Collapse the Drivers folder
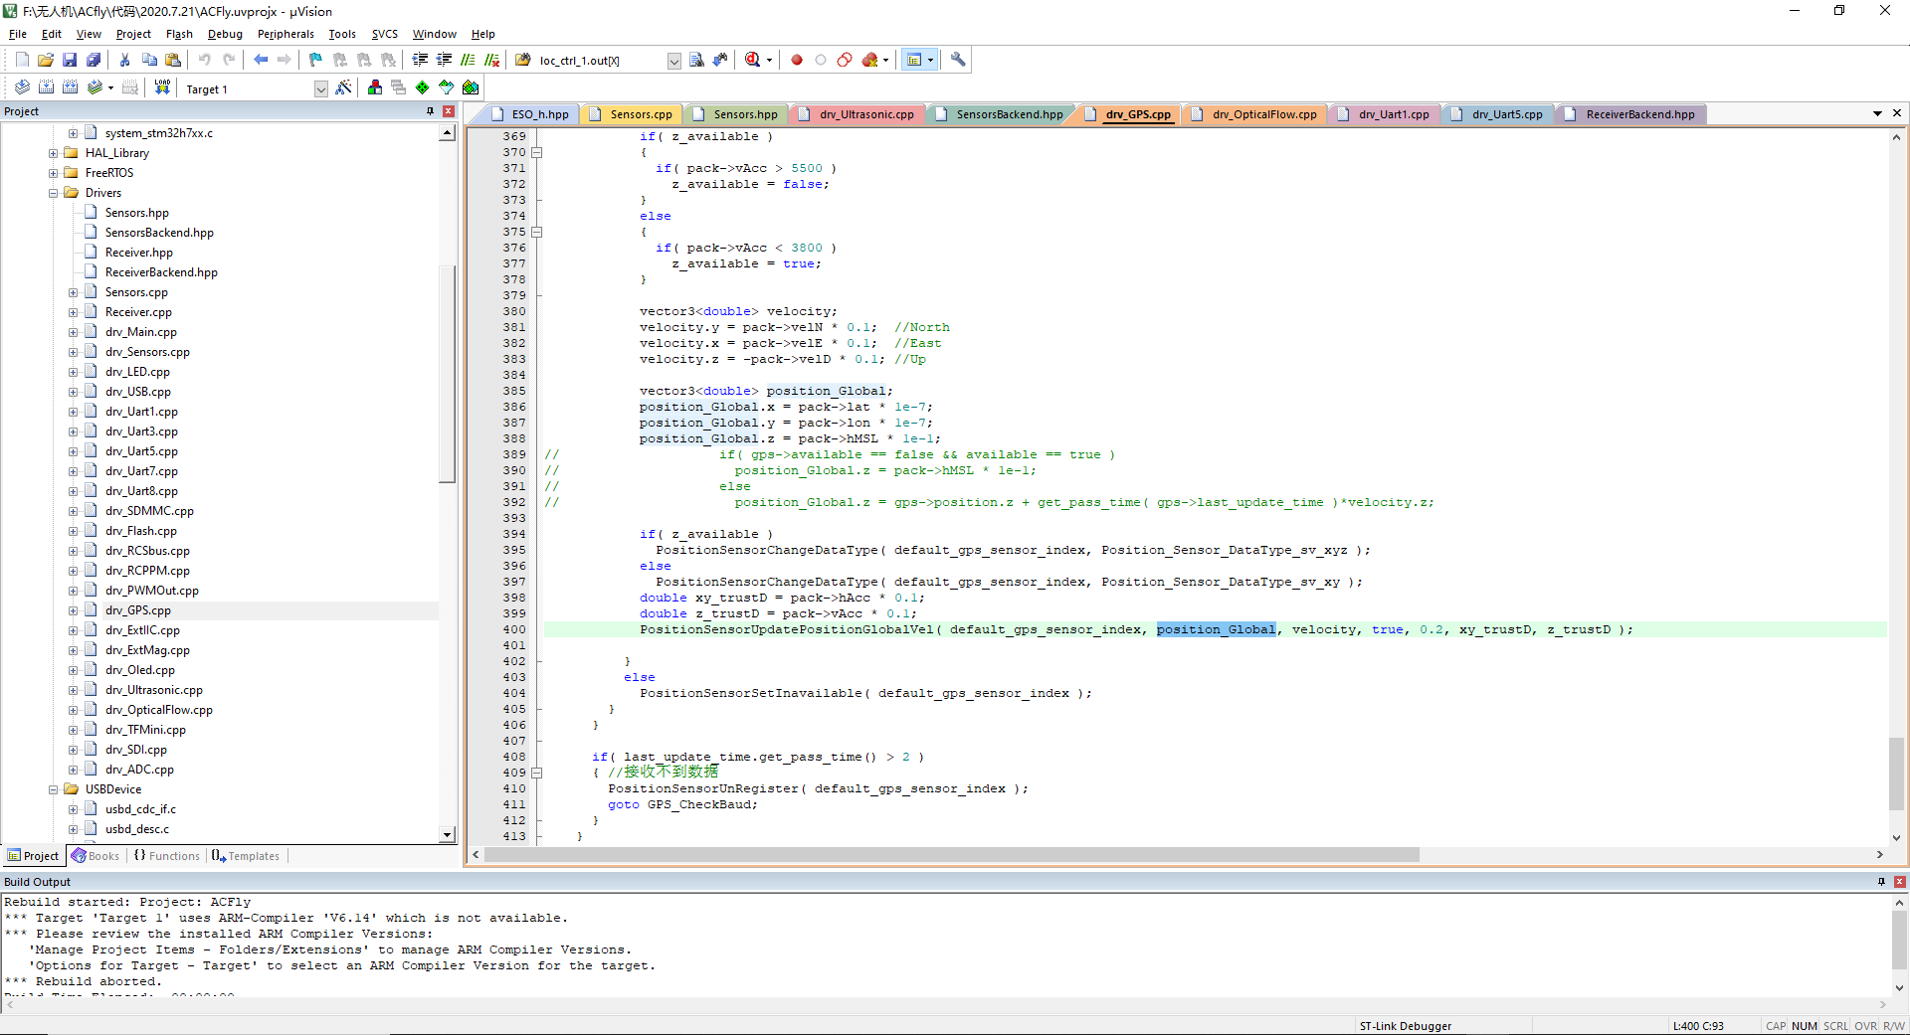The height and width of the screenshot is (1035, 1910). [x=54, y=193]
